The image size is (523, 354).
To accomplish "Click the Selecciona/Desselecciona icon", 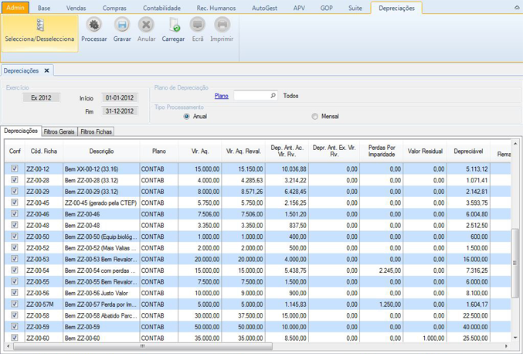I will (39, 26).
